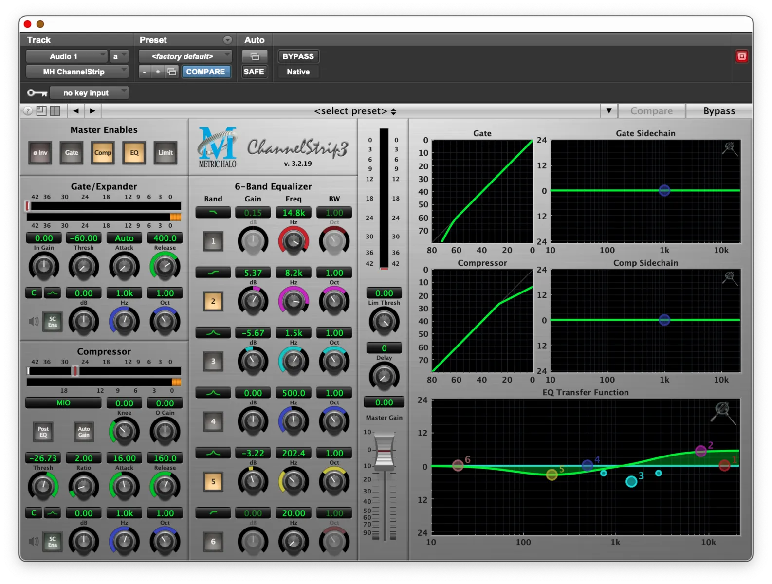Click the Lim Thresh knob
The image size is (772, 584).
(x=384, y=322)
